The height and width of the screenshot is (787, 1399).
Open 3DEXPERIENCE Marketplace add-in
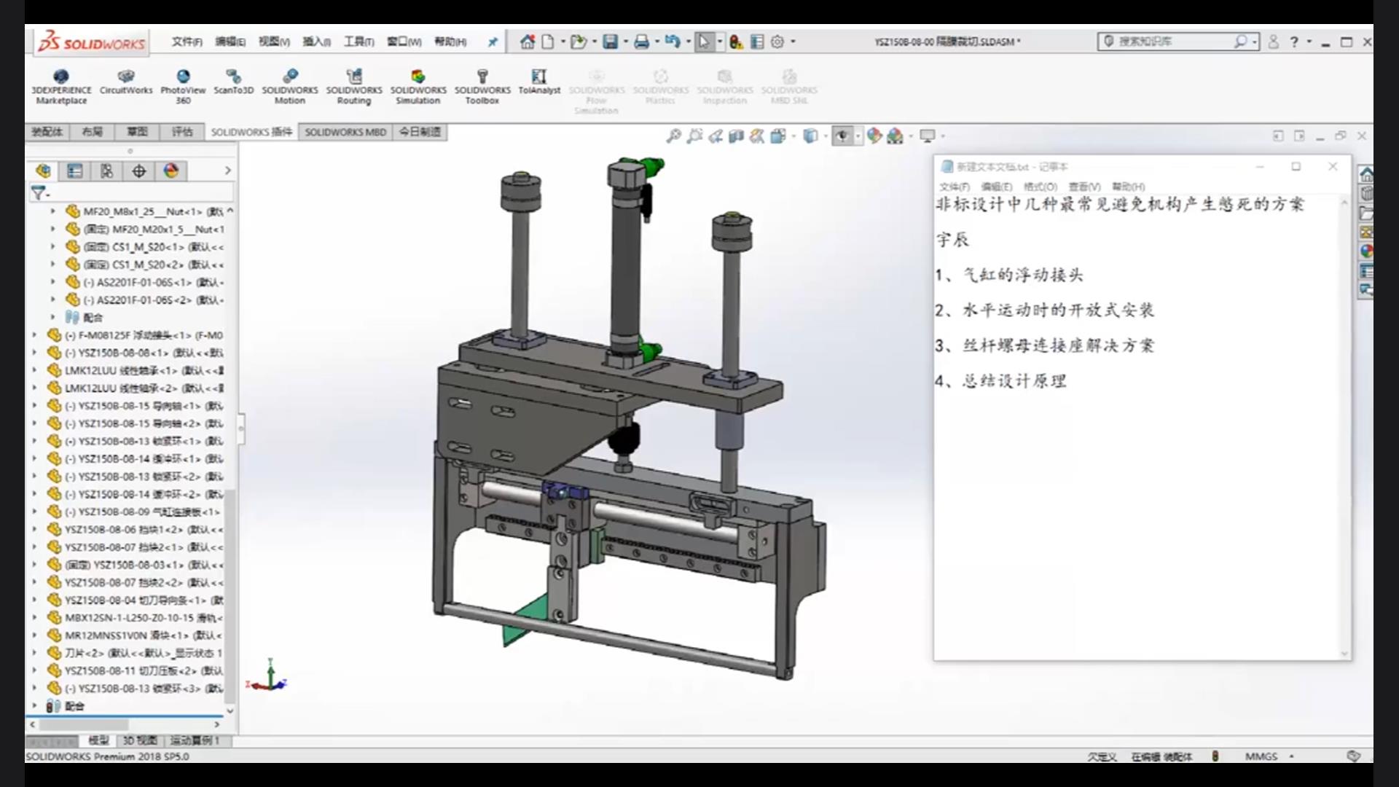61,87
